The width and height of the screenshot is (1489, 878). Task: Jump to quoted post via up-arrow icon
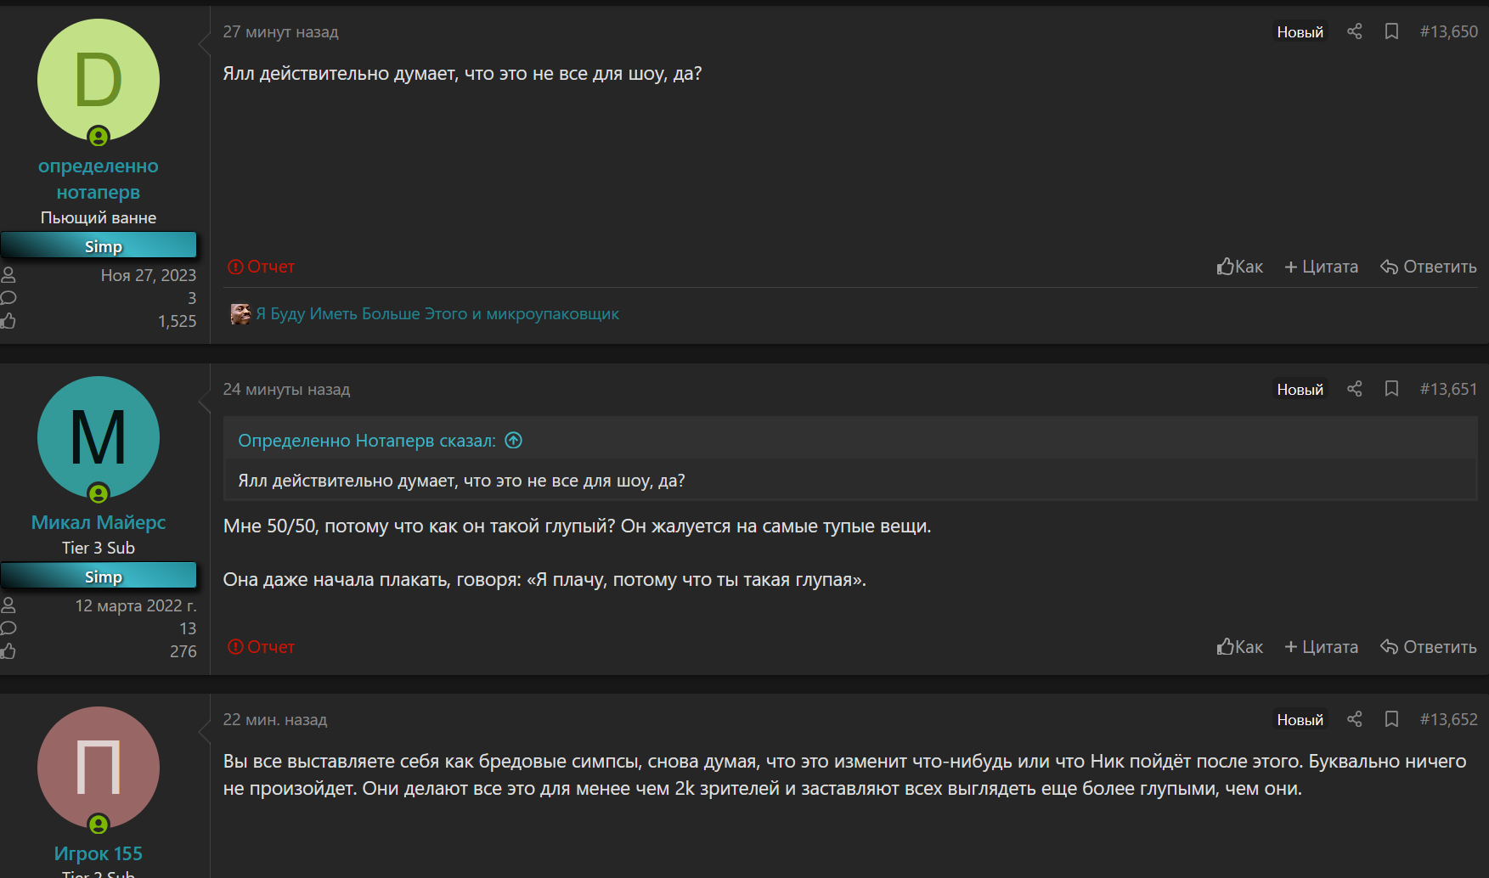pos(513,440)
